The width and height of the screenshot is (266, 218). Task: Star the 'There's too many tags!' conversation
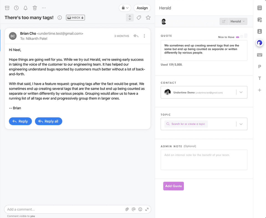click(148, 17)
